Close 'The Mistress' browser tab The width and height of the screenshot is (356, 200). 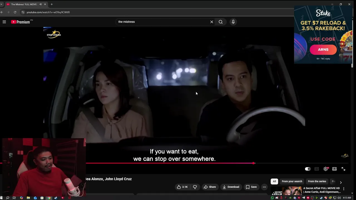[45, 4]
